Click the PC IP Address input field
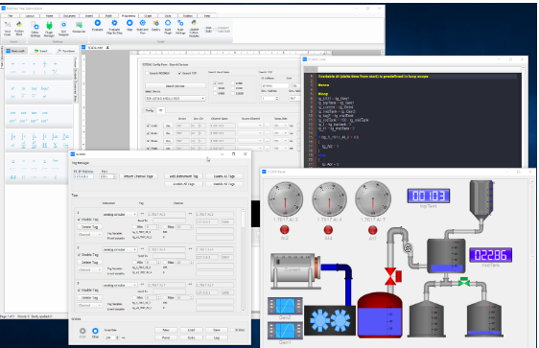 pyautogui.click(x=83, y=176)
